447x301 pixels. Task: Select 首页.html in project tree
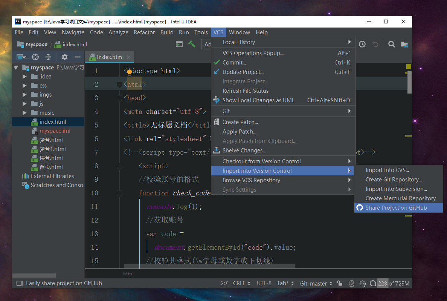pyautogui.click(x=51, y=167)
